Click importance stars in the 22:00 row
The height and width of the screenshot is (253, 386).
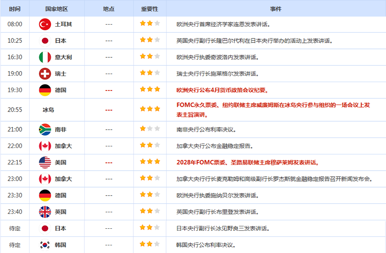[150, 145]
